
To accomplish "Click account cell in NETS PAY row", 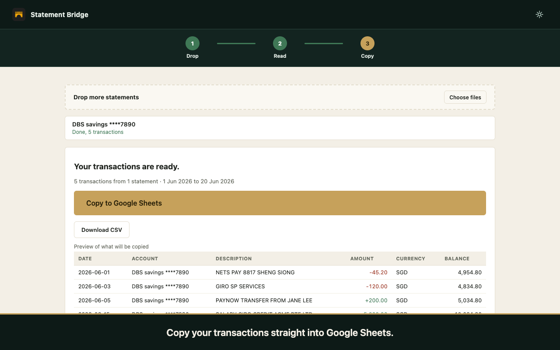I will click(x=160, y=272).
